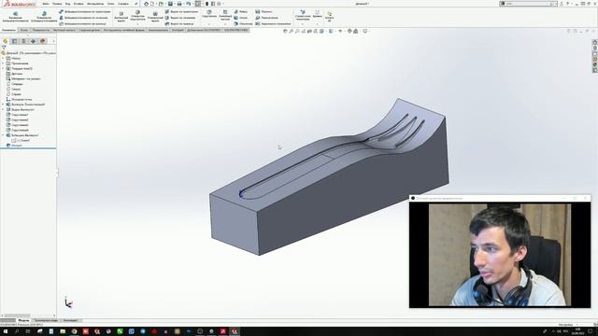
Task: Select the Top plane in tree
Action: click(x=14, y=90)
